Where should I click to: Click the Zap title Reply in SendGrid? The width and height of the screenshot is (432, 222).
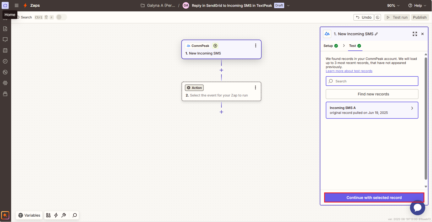point(232,5)
